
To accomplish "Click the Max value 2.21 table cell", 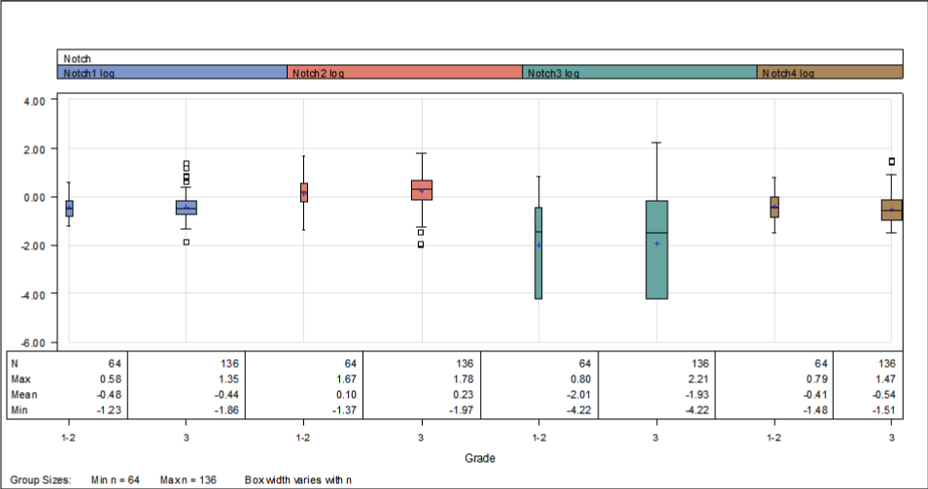I will [699, 379].
